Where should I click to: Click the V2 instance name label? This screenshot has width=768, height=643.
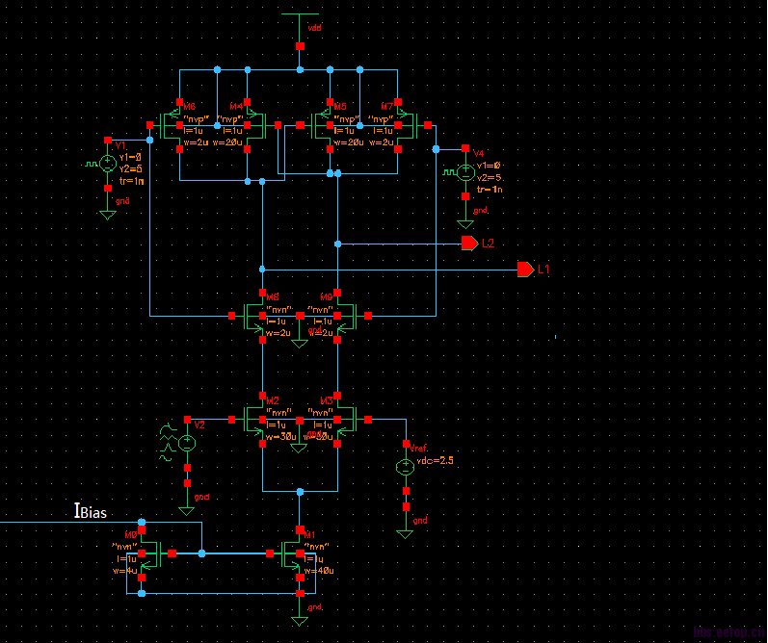click(199, 424)
